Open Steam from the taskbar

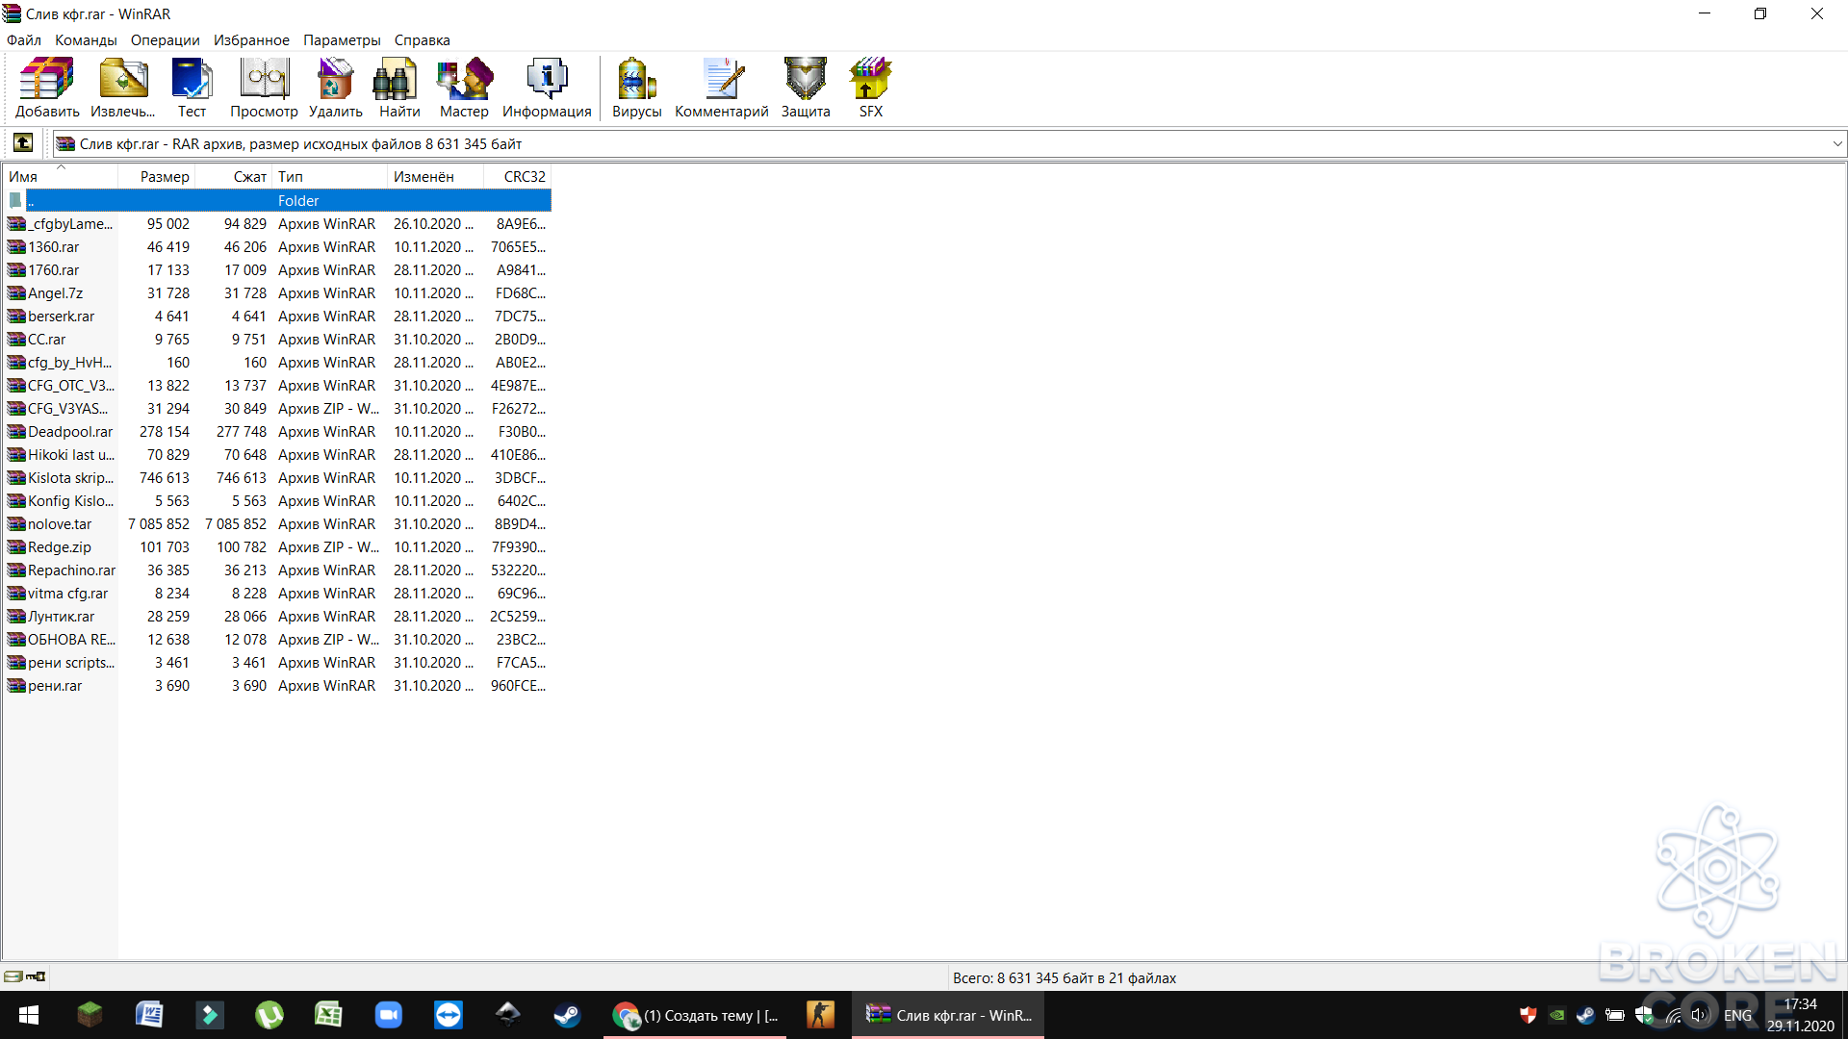pyautogui.click(x=567, y=1015)
